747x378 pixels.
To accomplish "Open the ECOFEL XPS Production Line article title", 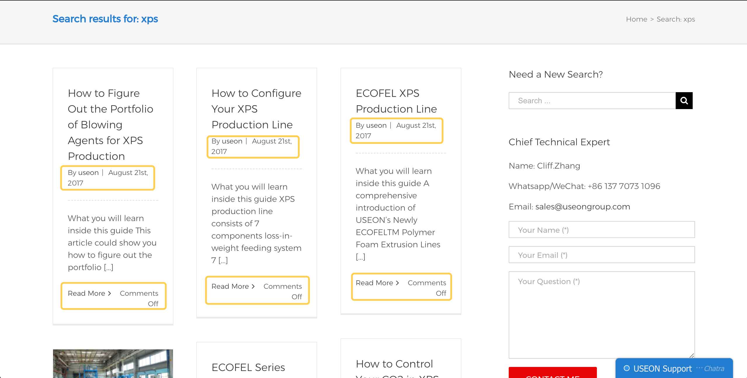I will point(396,101).
